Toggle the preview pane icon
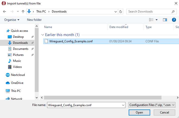 (x=165, y=20)
